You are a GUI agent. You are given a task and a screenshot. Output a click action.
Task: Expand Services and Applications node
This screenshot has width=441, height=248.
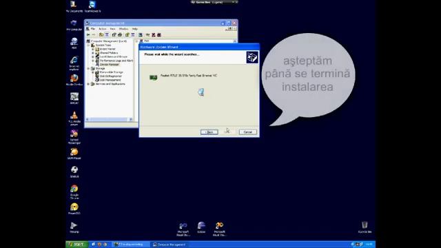pyautogui.click(x=88, y=84)
